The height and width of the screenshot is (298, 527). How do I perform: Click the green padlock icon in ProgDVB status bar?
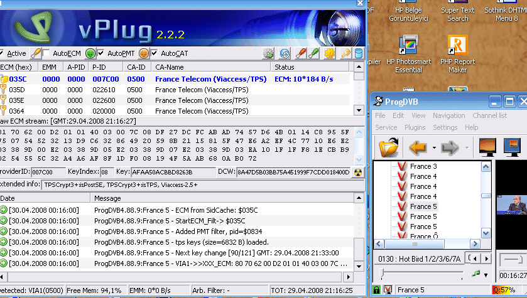(377, 290)
